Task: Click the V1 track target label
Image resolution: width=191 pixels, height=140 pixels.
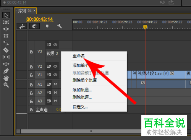Action: coord(40,75)
